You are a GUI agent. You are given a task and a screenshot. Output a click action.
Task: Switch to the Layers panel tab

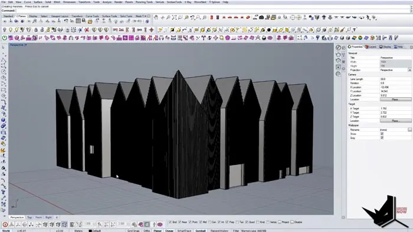click(371, 47)
